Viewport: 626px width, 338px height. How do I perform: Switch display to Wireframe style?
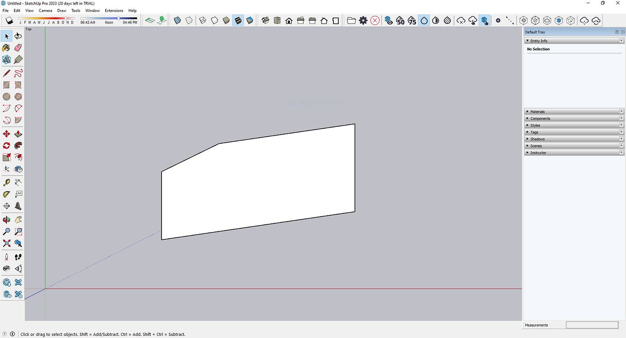[202, 20]
